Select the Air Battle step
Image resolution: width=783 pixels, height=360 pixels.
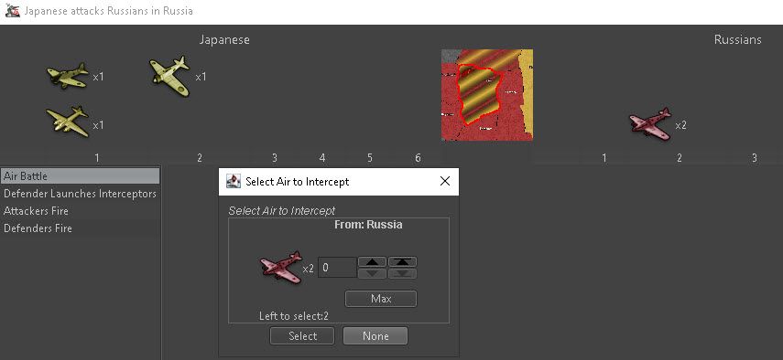[x=80, y=176]
